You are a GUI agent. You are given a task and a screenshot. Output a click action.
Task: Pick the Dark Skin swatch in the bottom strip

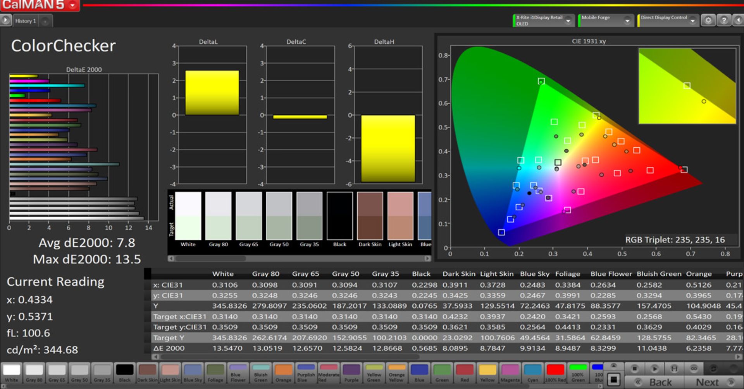point(147,373)
